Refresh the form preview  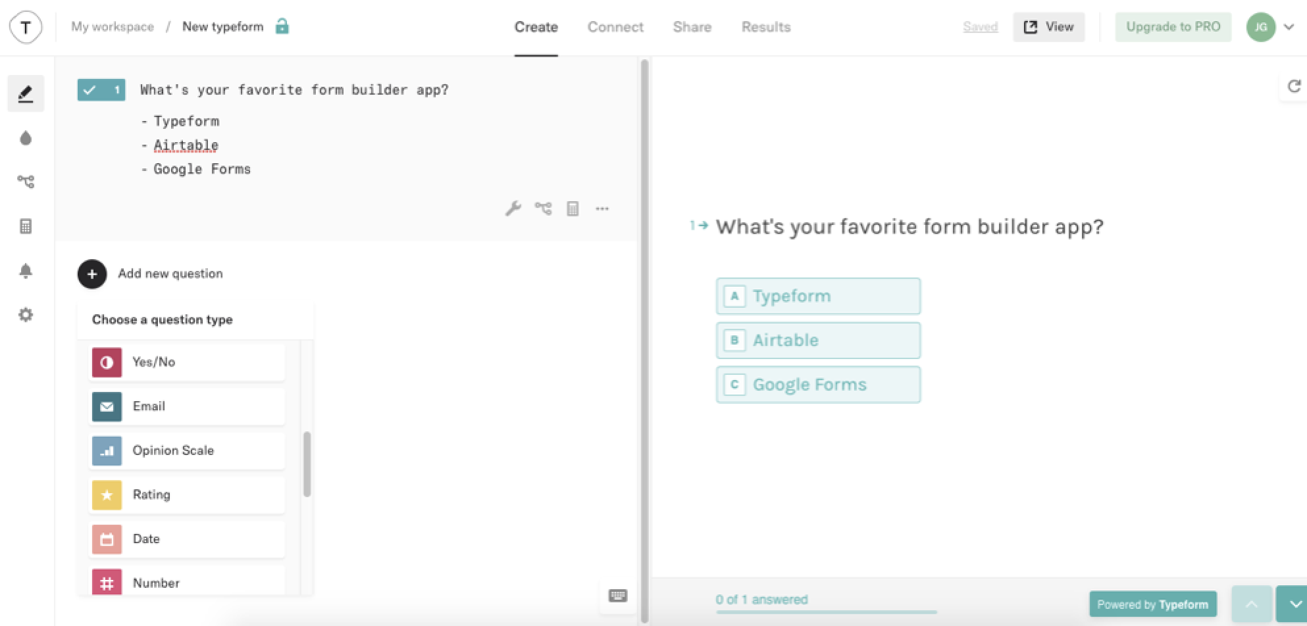[1293, 87]
